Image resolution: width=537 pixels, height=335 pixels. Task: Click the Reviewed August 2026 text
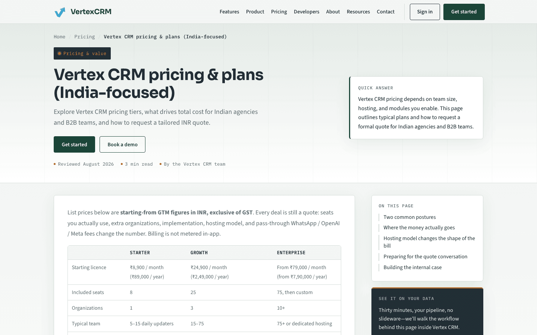coord(86,164)
